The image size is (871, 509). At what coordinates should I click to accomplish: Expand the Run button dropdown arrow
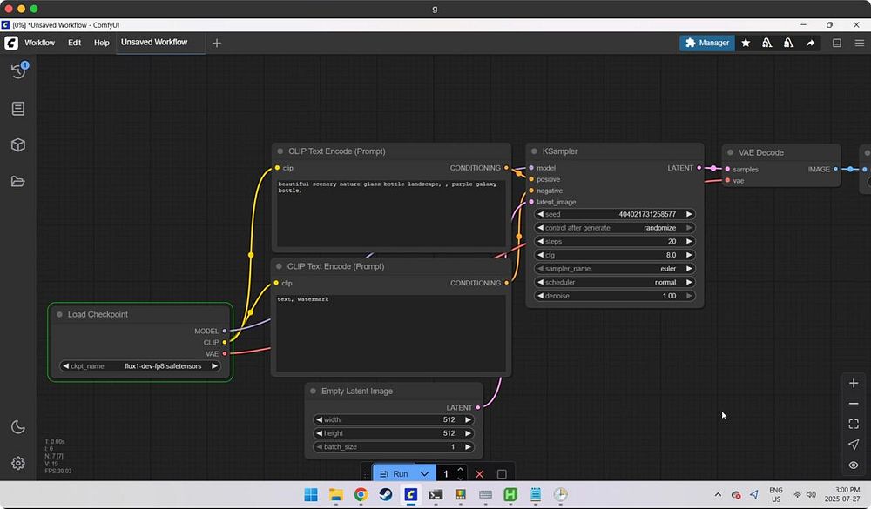click(424, 474)
